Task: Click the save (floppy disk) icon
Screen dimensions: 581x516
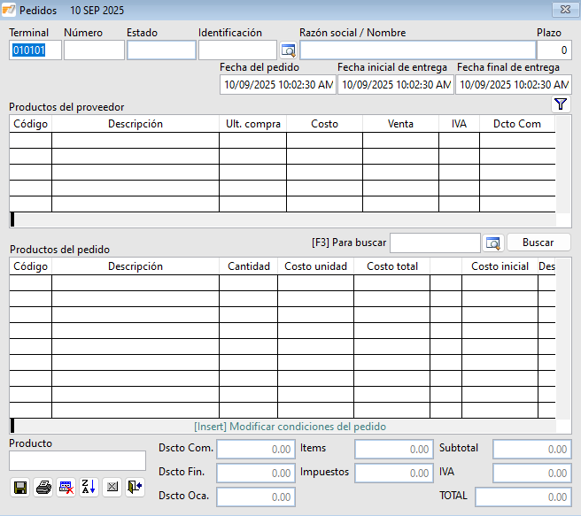Action: coord(19,487)
